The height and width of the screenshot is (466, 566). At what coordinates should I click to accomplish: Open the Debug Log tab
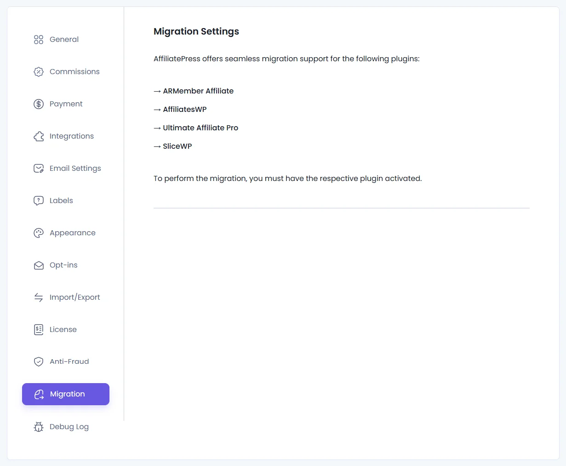66,427
